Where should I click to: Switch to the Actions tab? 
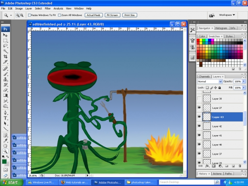tap(217, 174)
